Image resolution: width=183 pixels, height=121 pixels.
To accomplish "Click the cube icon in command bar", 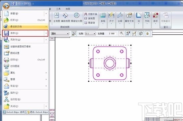I will [x=141, y=34].
